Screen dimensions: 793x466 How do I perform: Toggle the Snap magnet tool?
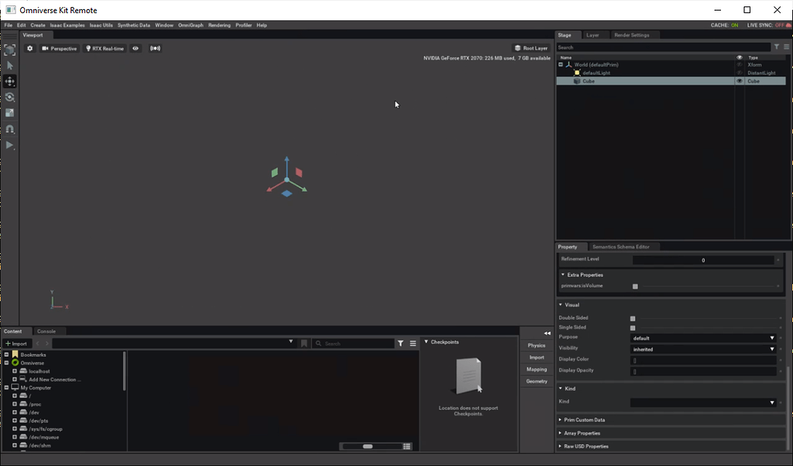point(9,128)
